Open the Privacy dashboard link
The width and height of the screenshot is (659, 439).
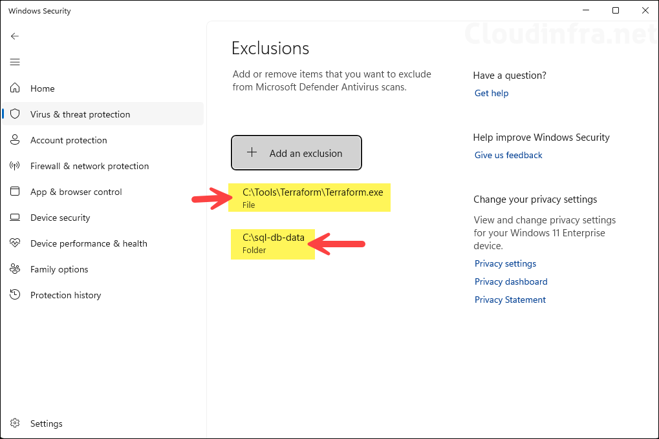[510, 281]
